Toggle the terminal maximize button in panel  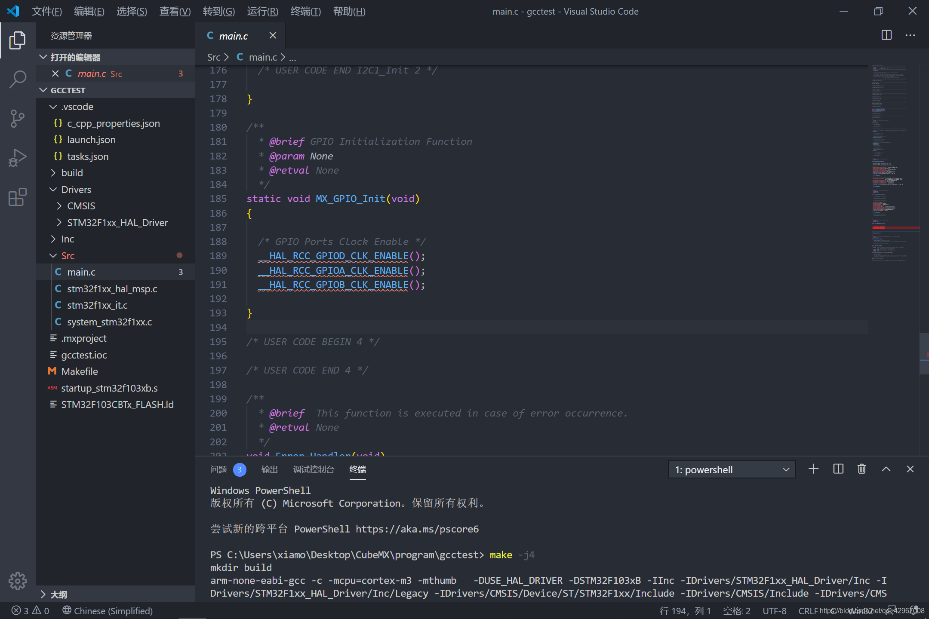(886, 469)
